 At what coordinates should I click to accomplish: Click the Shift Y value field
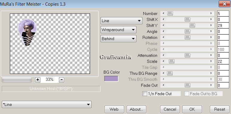[223, 25]
